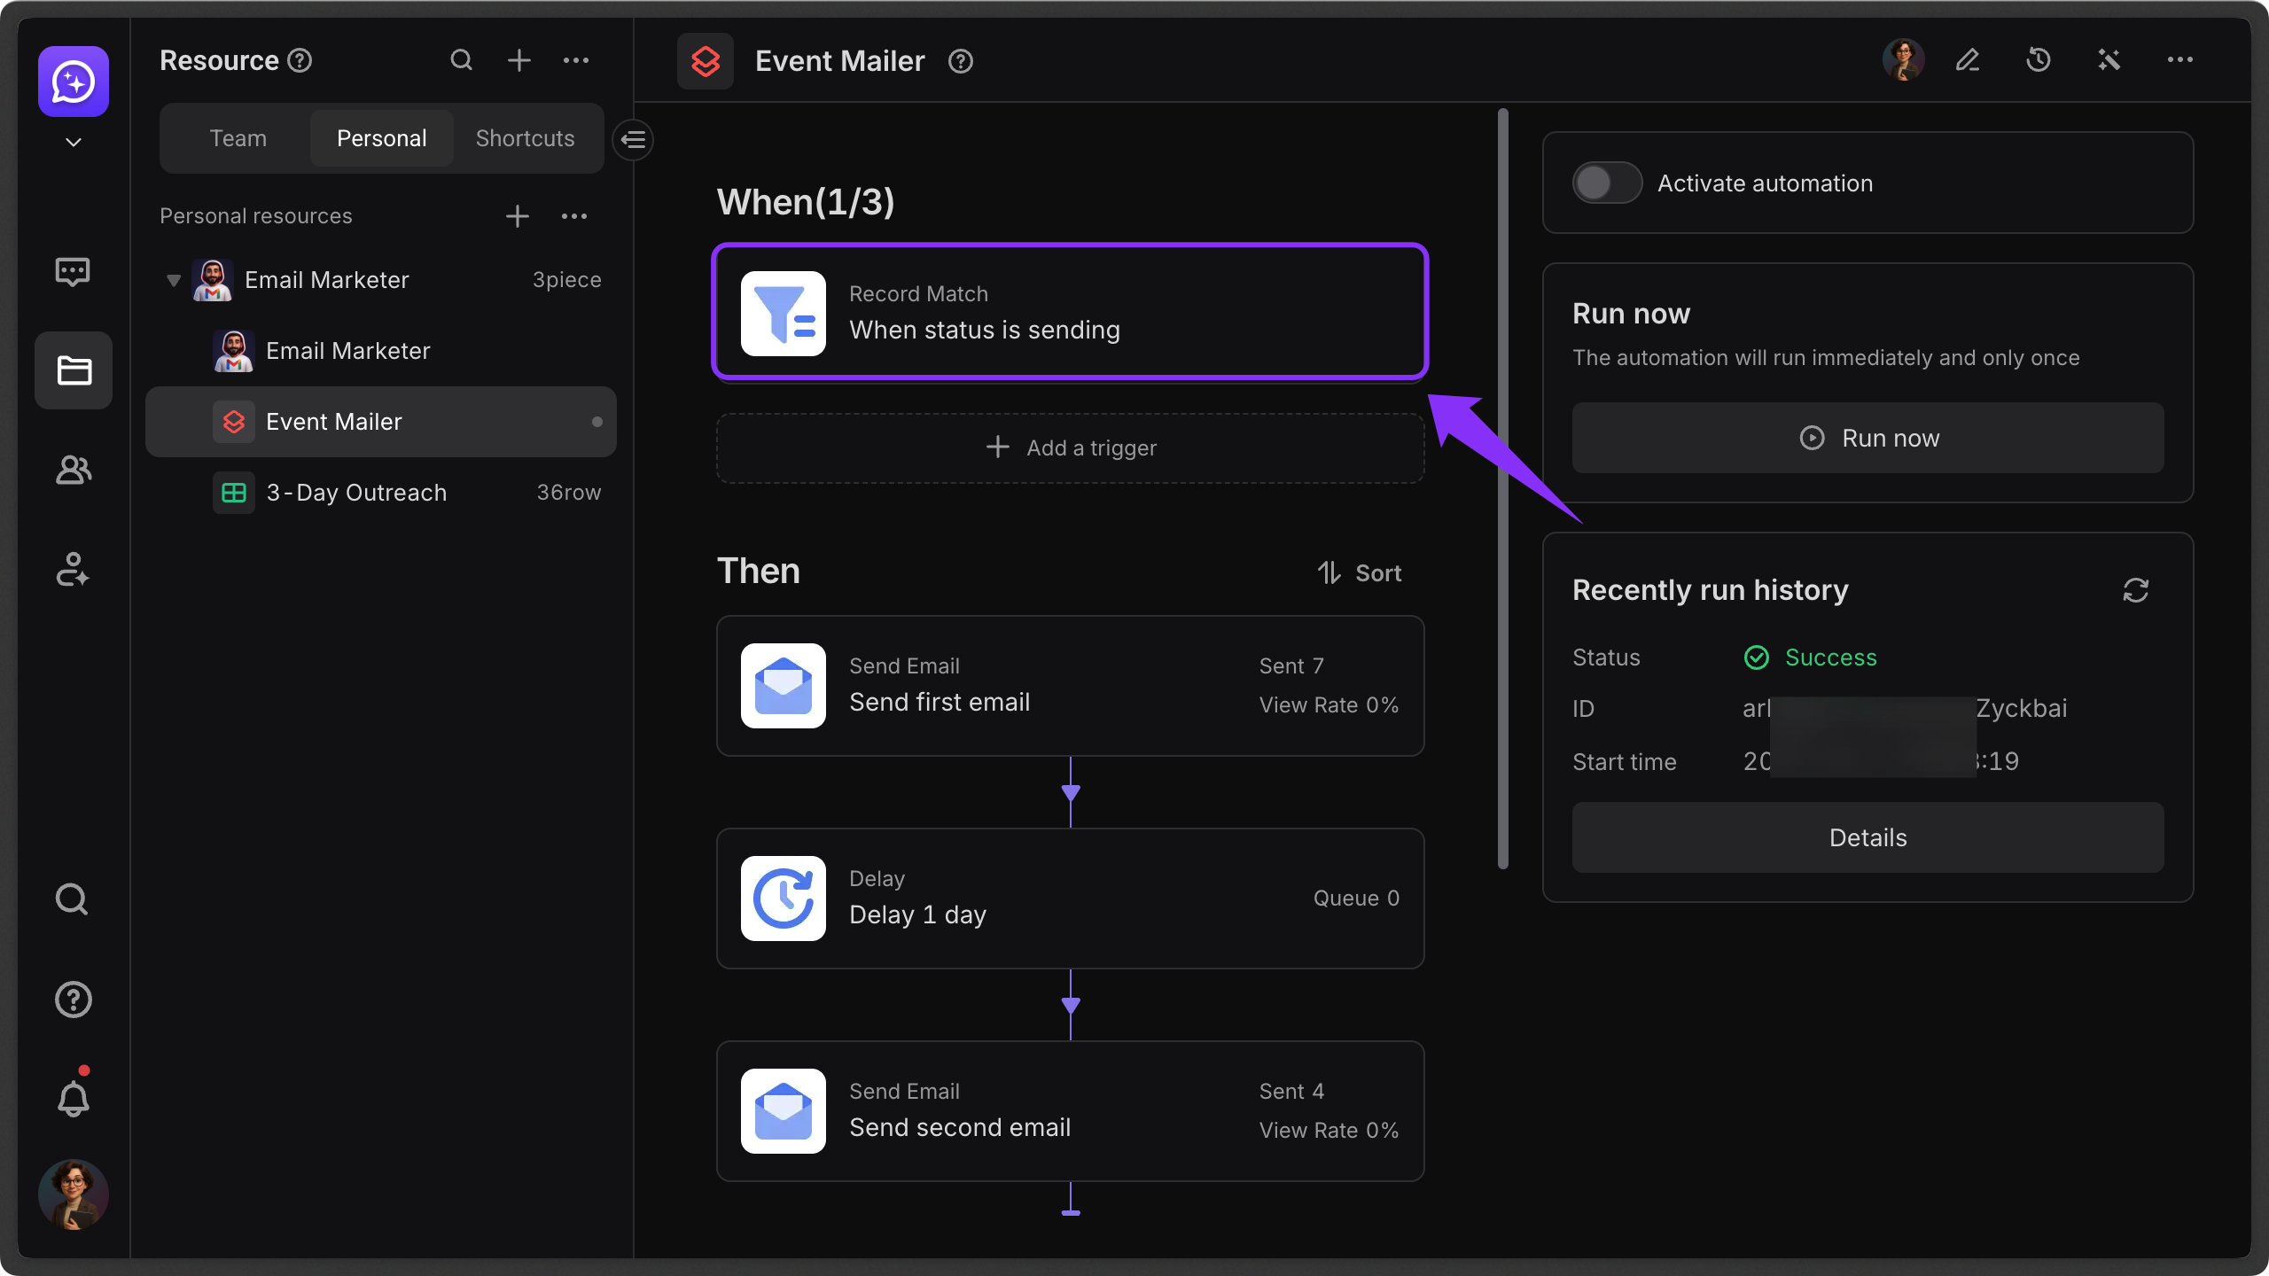Image resolution: width=2269 pixels, height=1276 pixels.
Task: Toggle the Activate automation switch
Action: click(x=1608, y=183)
